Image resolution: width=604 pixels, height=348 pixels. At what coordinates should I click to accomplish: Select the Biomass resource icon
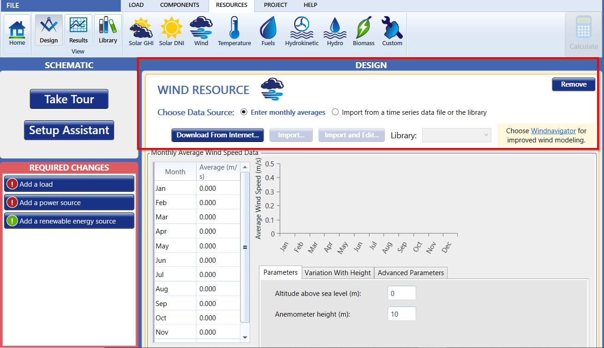pyautogui.click(x=363, y=30)
